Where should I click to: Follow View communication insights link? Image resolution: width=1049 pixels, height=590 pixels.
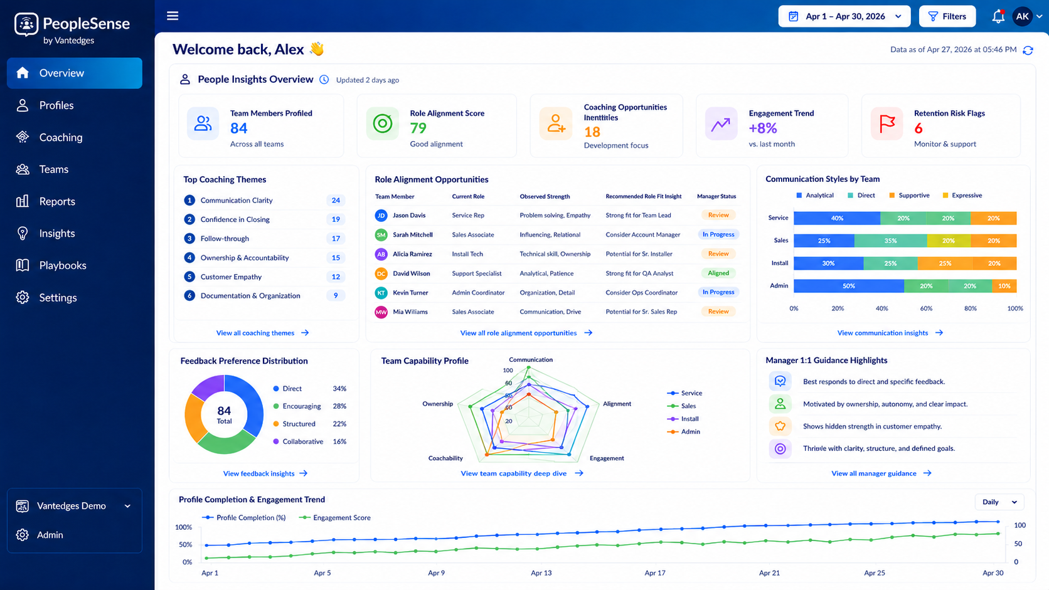click(890, 333)
